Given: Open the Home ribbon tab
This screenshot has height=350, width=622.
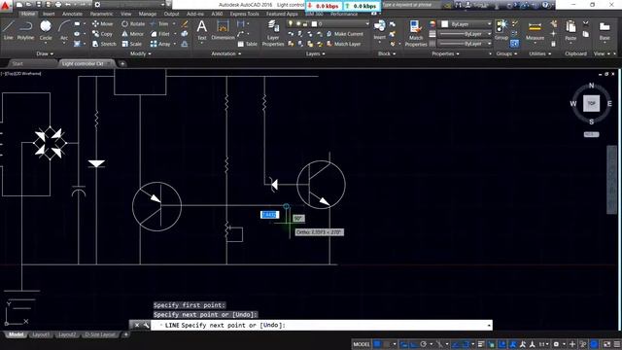Looking at the screenshot, I should (x=28, y=14).
